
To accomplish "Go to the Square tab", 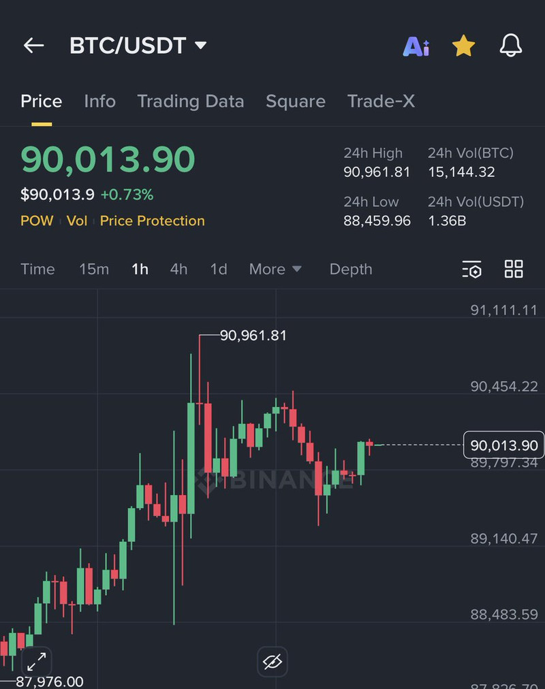I will [296, 101].
